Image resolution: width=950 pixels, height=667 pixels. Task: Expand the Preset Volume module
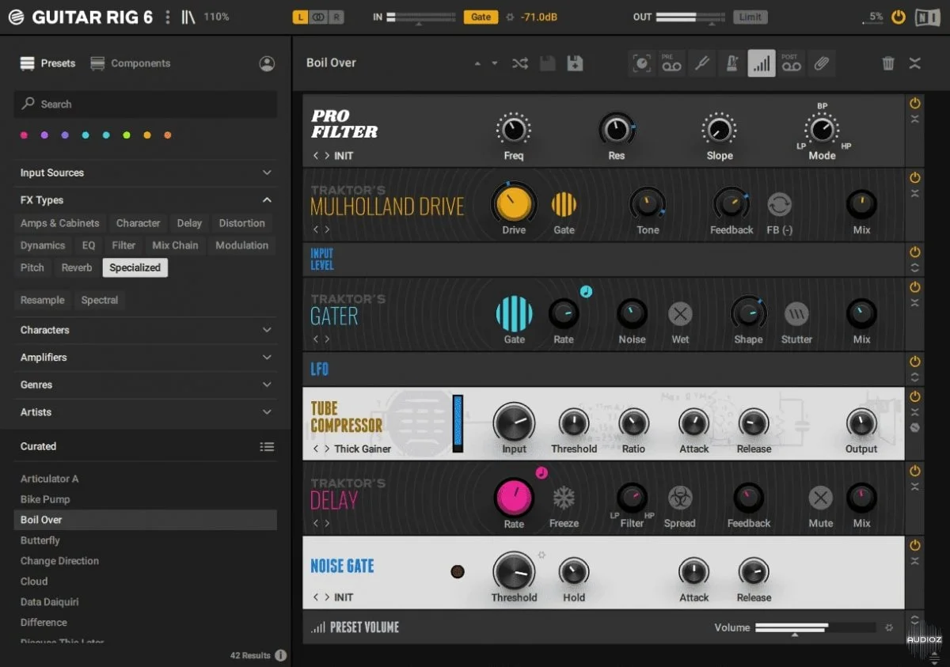pos(915,621)
